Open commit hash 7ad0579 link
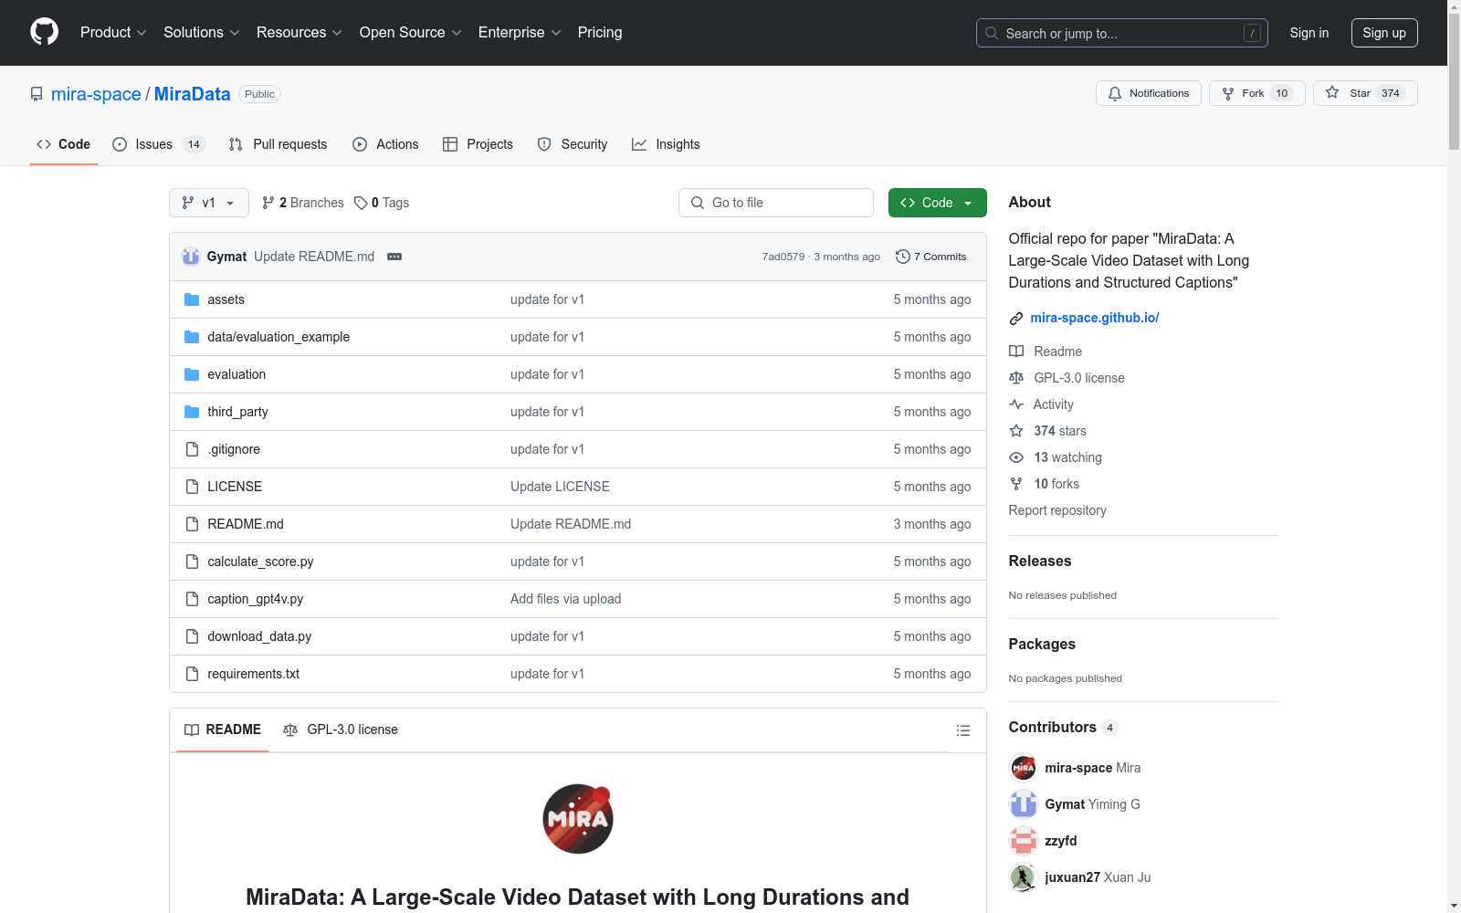This screenshot has height=913, width=1461. pyautogui.click(x=783, y=257)
